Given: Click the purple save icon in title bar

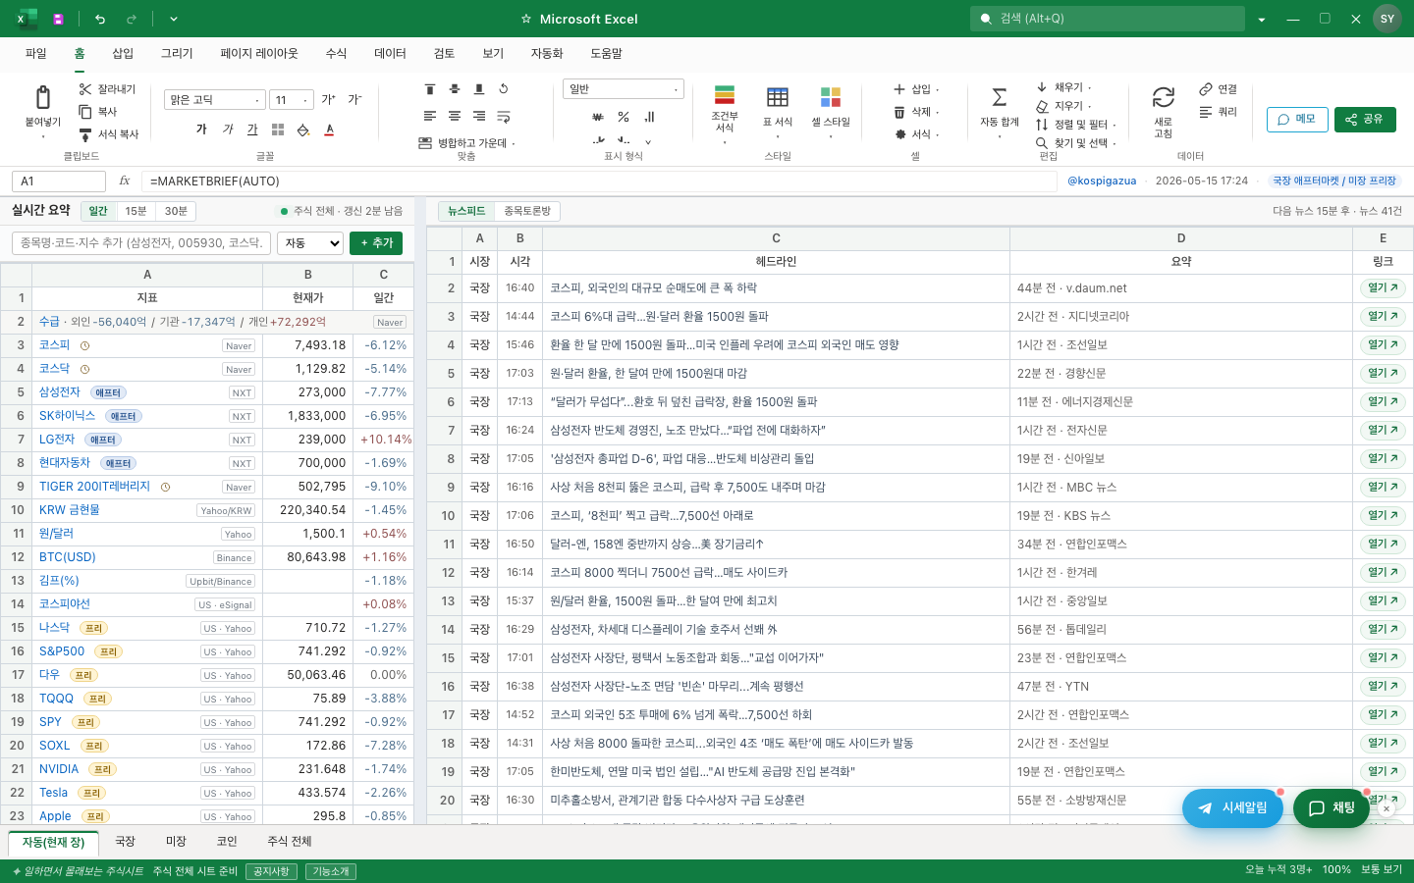Looking at the screenshot, I should [58, 19].
